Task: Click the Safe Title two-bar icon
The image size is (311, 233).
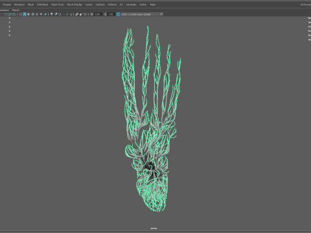Action: [x=14, y=14]
